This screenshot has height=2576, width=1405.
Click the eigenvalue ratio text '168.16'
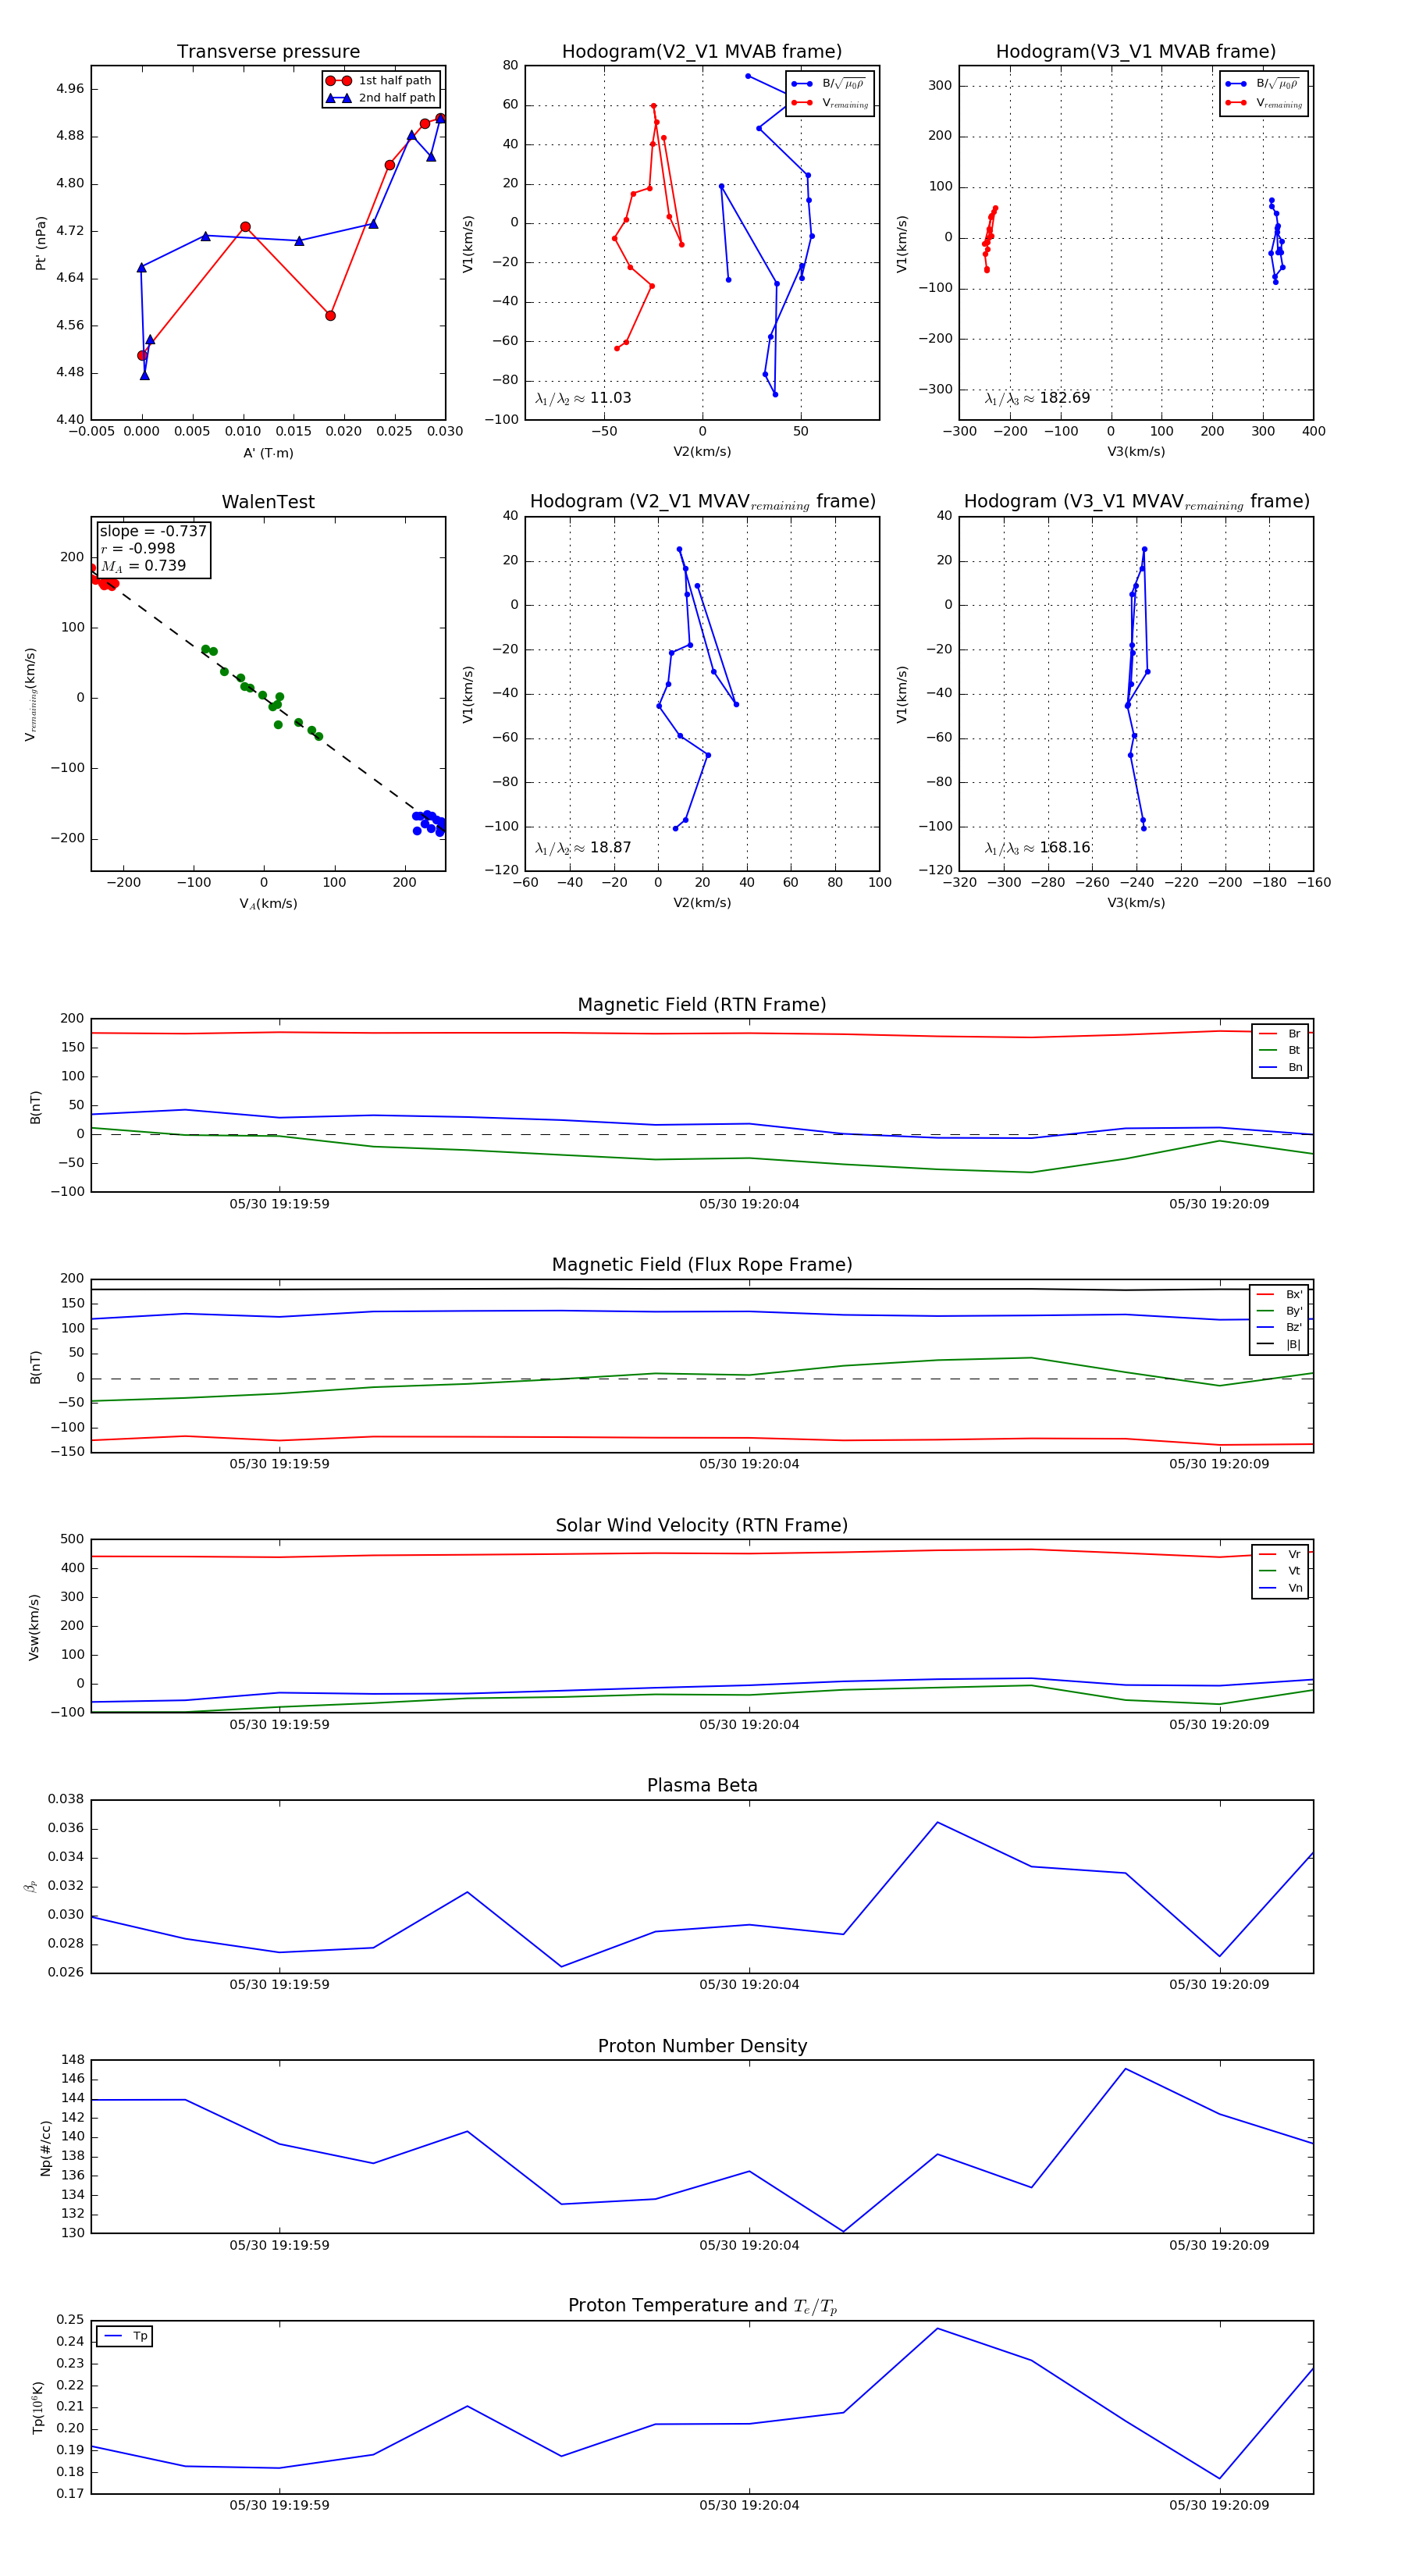point(1064,848)
